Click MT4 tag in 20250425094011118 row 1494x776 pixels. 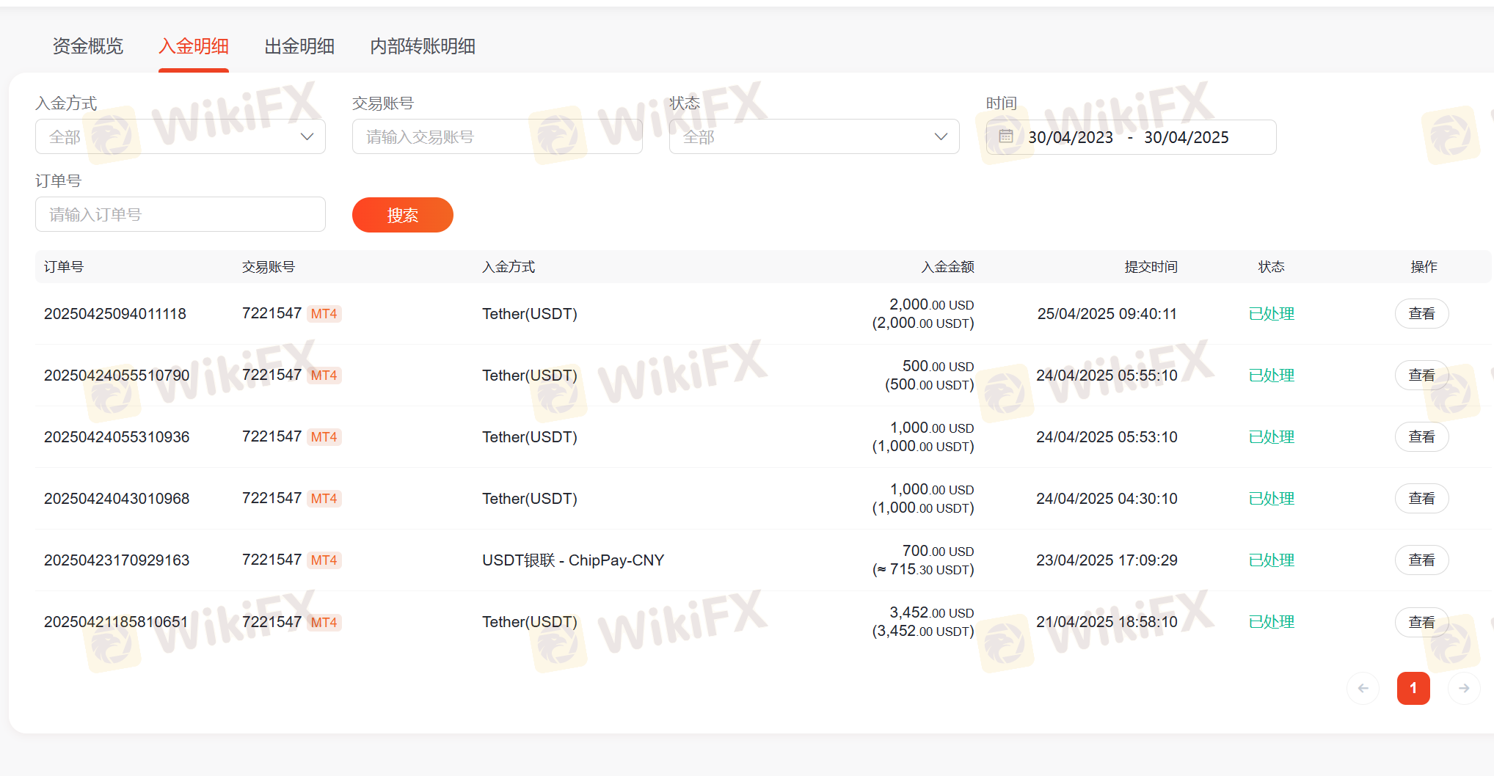coord(324,314)
